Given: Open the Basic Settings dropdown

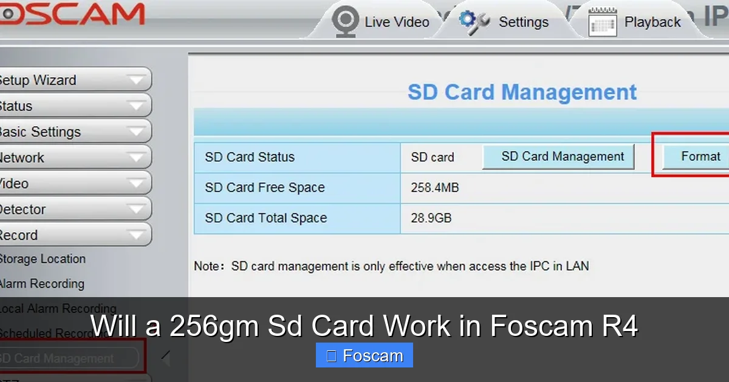Looking at the screenshot, I should [73, 131].
